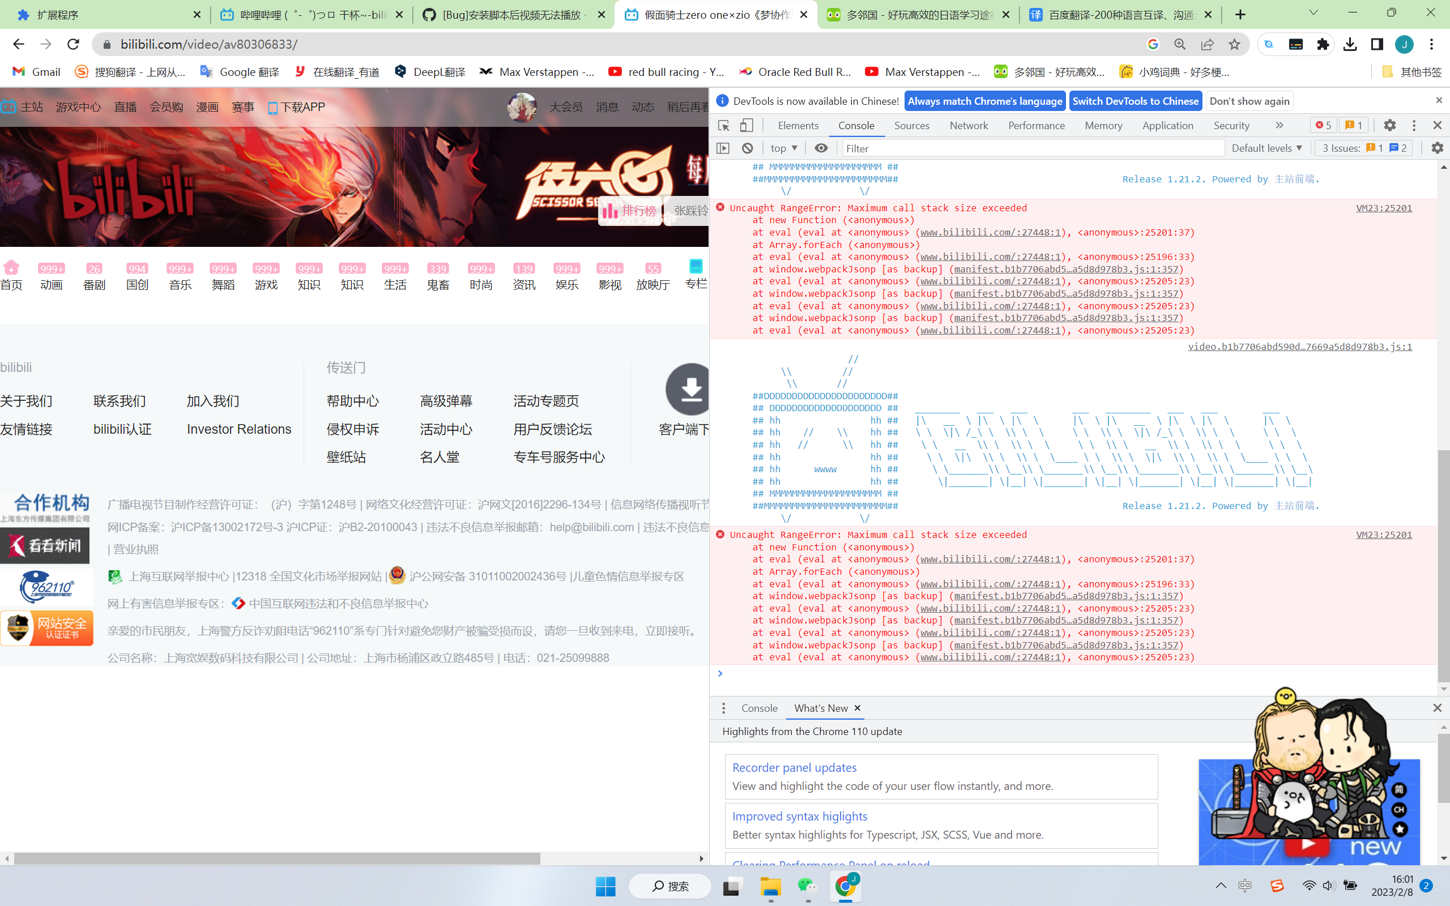1450x906 pixels.
Task: Toggle the device emulation toolbar
Action: [x=746, y=126]
